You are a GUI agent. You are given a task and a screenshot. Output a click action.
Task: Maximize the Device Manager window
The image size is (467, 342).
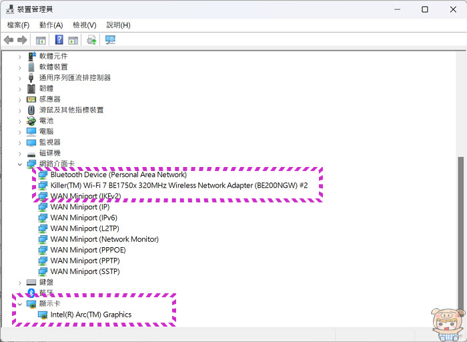(425, 9)
